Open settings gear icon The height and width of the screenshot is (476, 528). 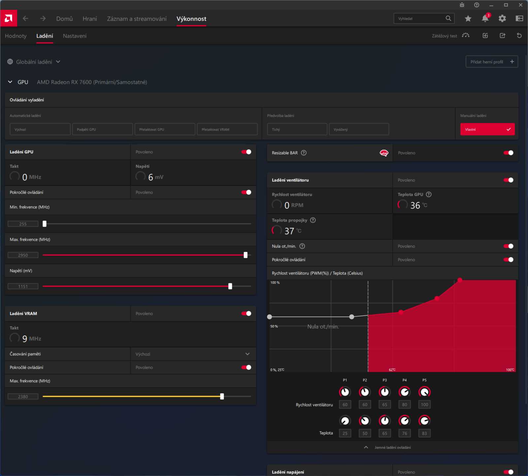coord(502,19)
